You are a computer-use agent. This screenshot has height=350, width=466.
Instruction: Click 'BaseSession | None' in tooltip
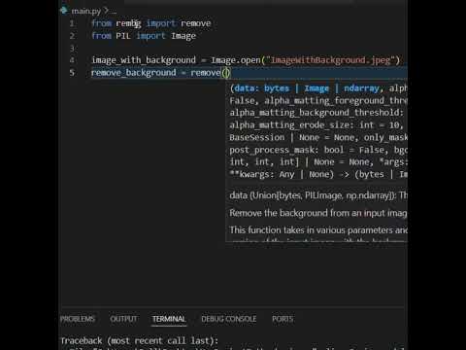pyautogui.click(x=275, y=137)
